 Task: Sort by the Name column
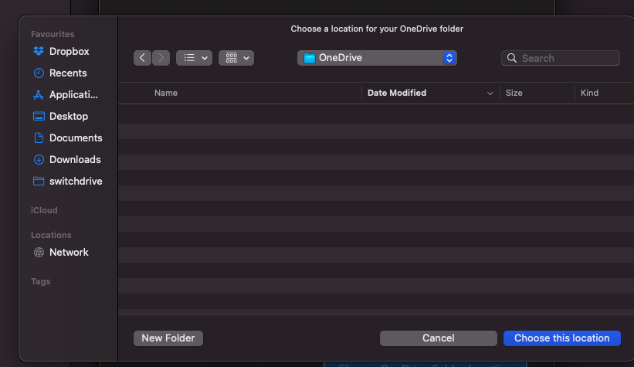166,93
